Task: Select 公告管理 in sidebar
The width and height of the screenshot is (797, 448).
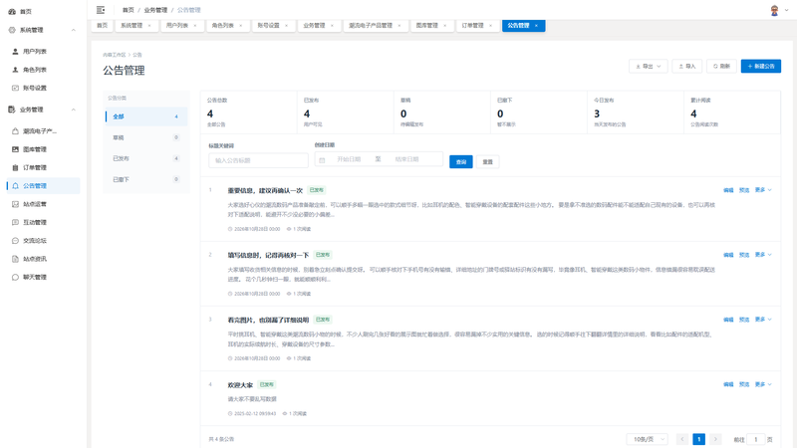Action: (43, 186)
